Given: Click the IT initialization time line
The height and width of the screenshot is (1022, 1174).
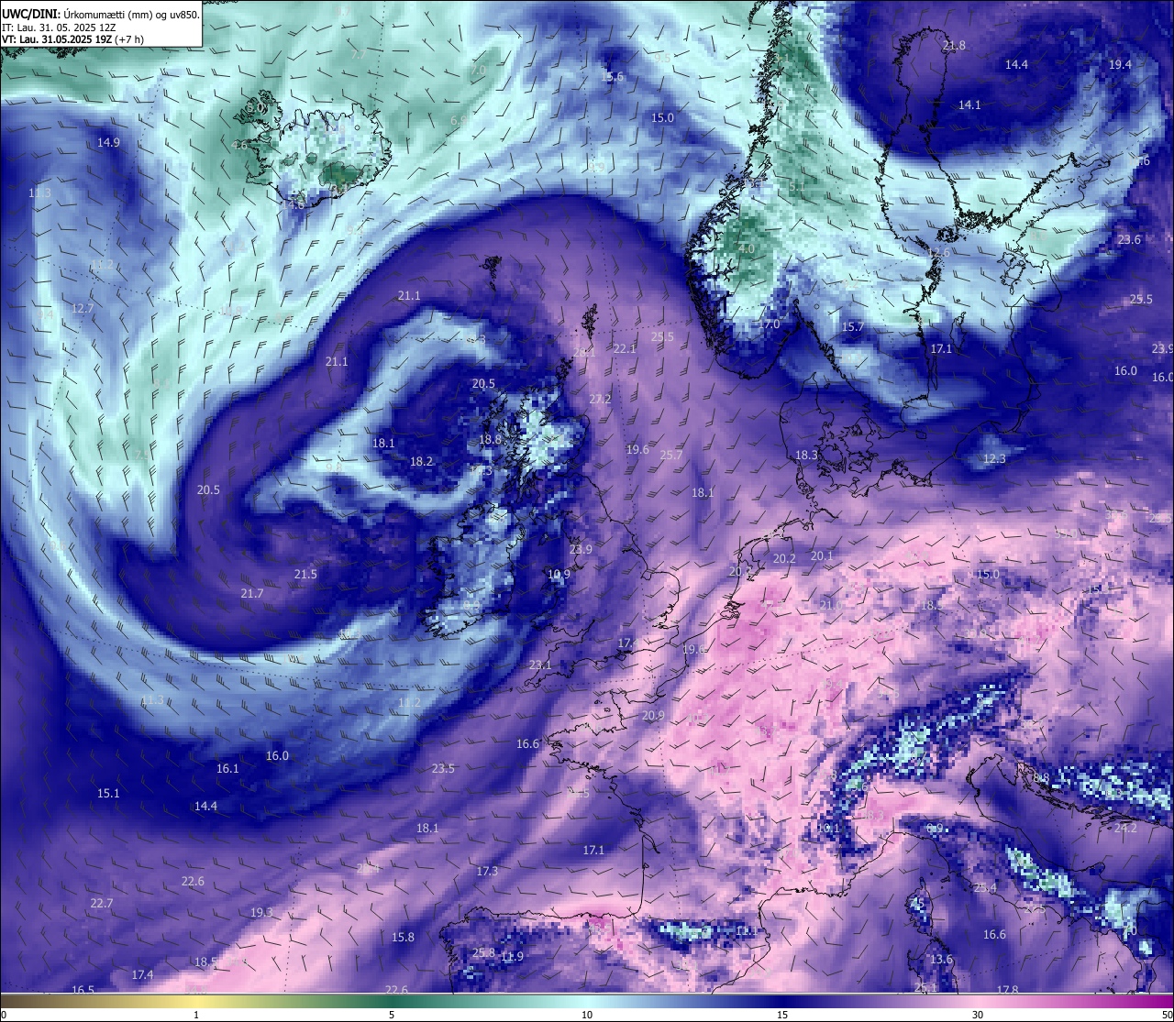Looking at the screenshot, I should (x=58, y=27).
